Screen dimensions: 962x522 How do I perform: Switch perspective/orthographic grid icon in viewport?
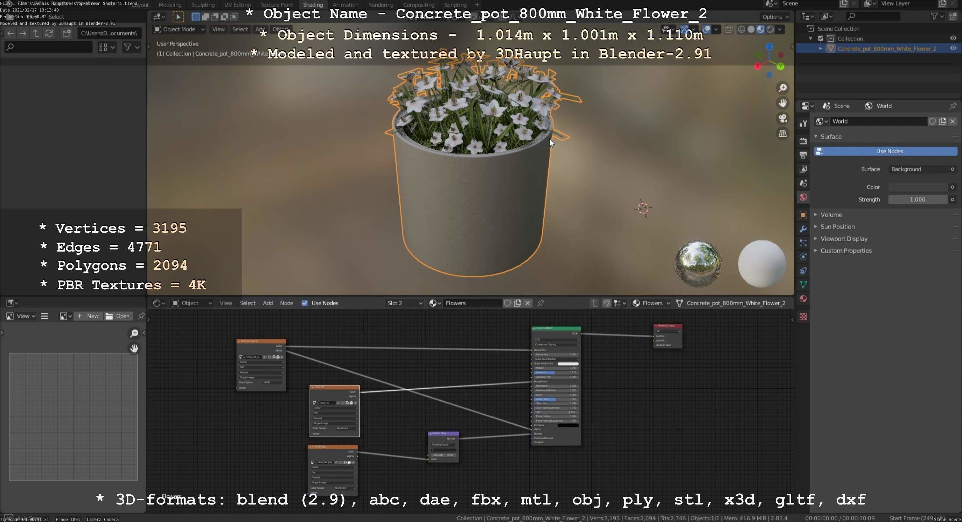point(782,134)
